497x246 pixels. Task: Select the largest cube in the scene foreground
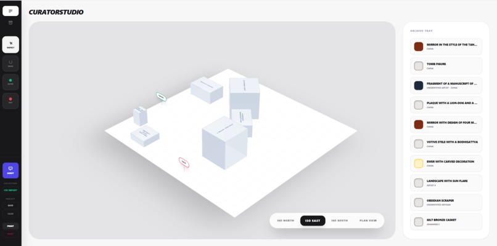click(224, 143)
